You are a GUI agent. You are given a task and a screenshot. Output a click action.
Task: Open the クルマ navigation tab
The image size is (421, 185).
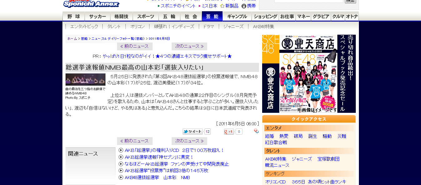(338, 17)
